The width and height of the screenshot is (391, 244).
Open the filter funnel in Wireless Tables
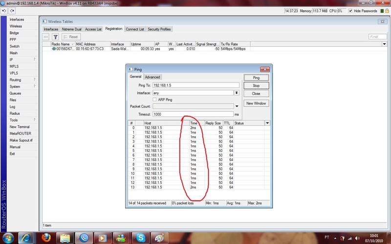[x=55, y=37]
